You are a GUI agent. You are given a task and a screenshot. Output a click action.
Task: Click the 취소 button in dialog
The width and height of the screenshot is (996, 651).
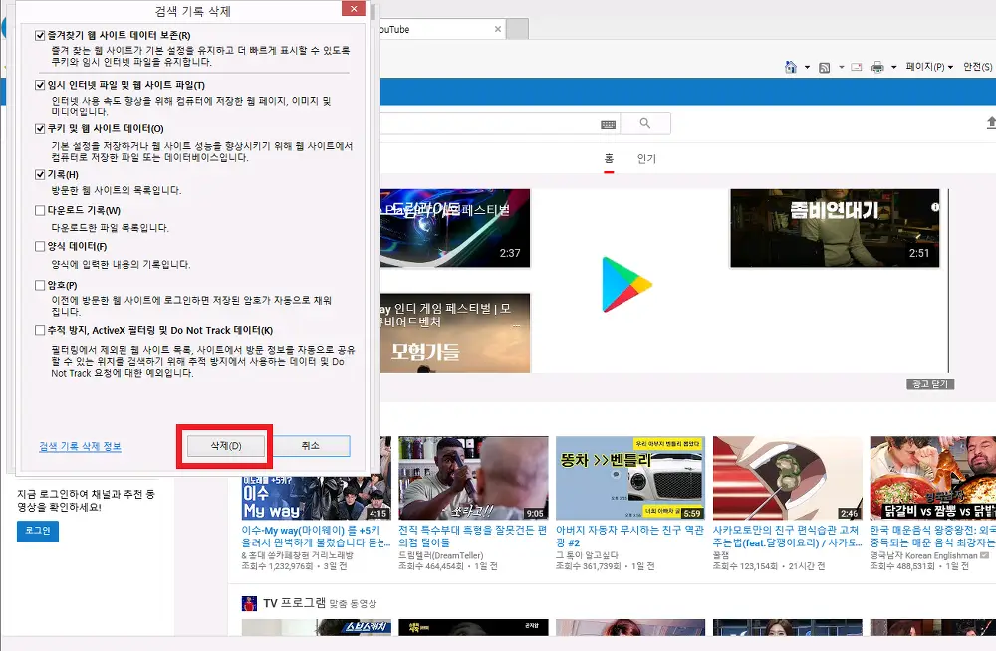point(311,446)
